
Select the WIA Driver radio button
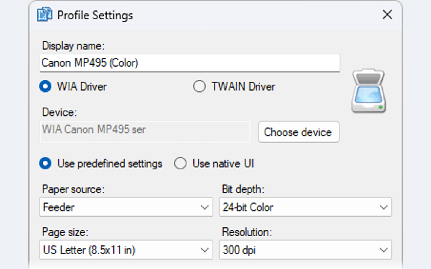(45, 87)
